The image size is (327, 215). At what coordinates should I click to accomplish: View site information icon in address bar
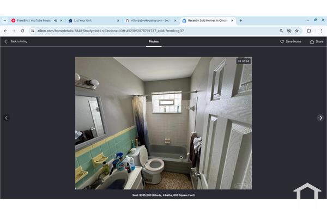tap(33, 31)
